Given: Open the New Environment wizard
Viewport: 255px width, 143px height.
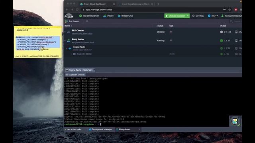Looking at the screenshot, I should coord(89,16).
